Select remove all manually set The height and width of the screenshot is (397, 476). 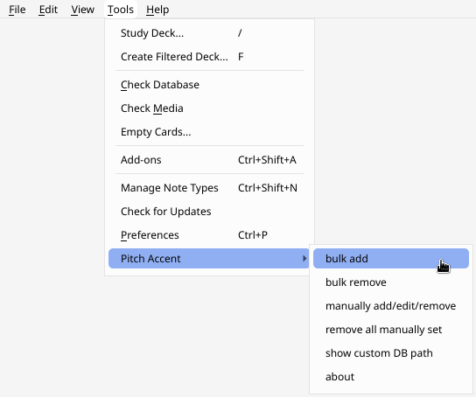[x=391, y=330]
